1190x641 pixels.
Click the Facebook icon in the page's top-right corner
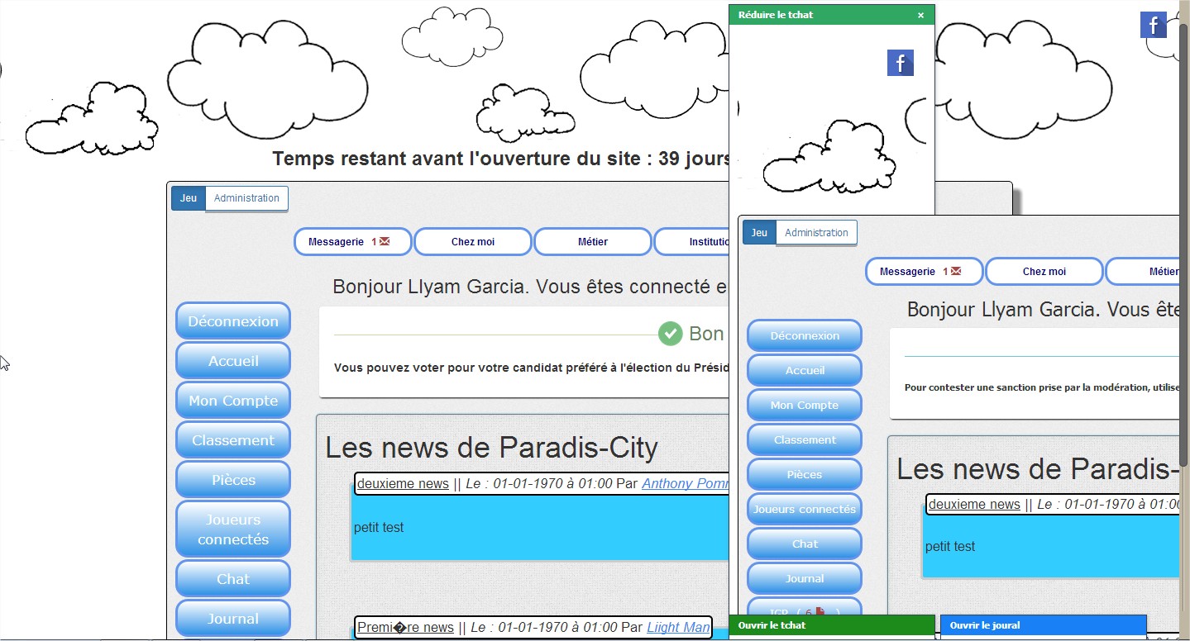(x=1153, y=25)
